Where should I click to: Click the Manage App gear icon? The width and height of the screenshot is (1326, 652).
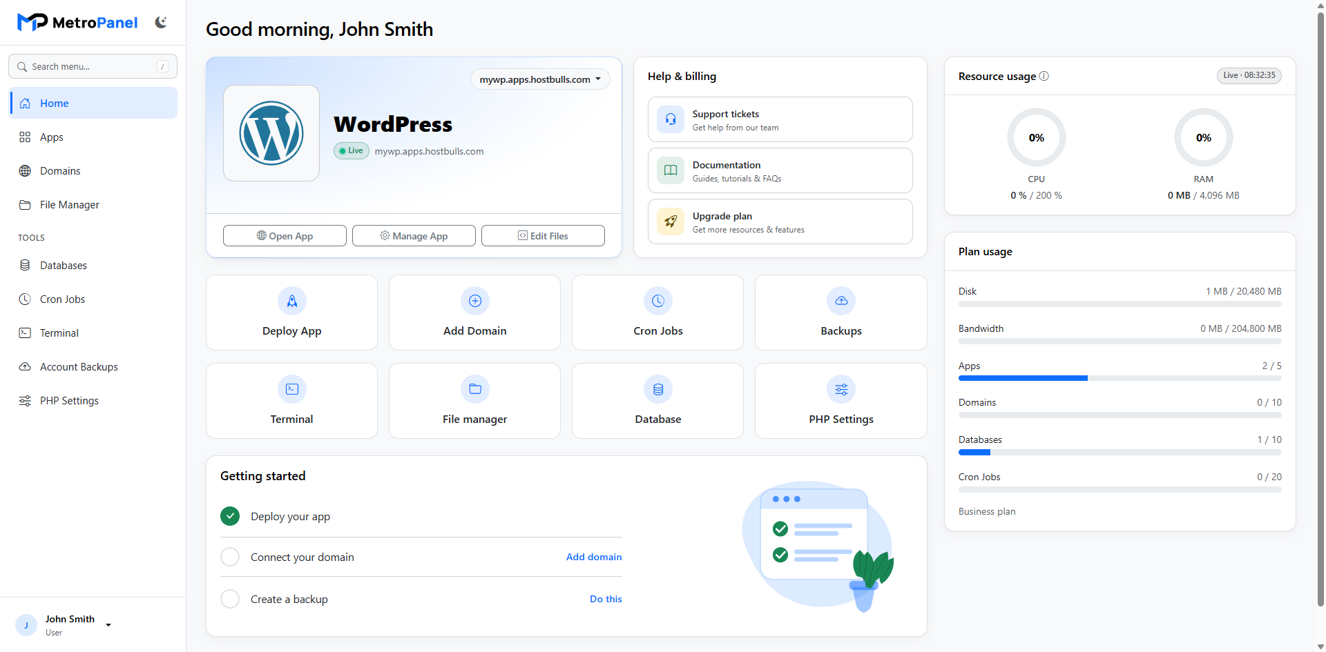click(x=385, y=235)
